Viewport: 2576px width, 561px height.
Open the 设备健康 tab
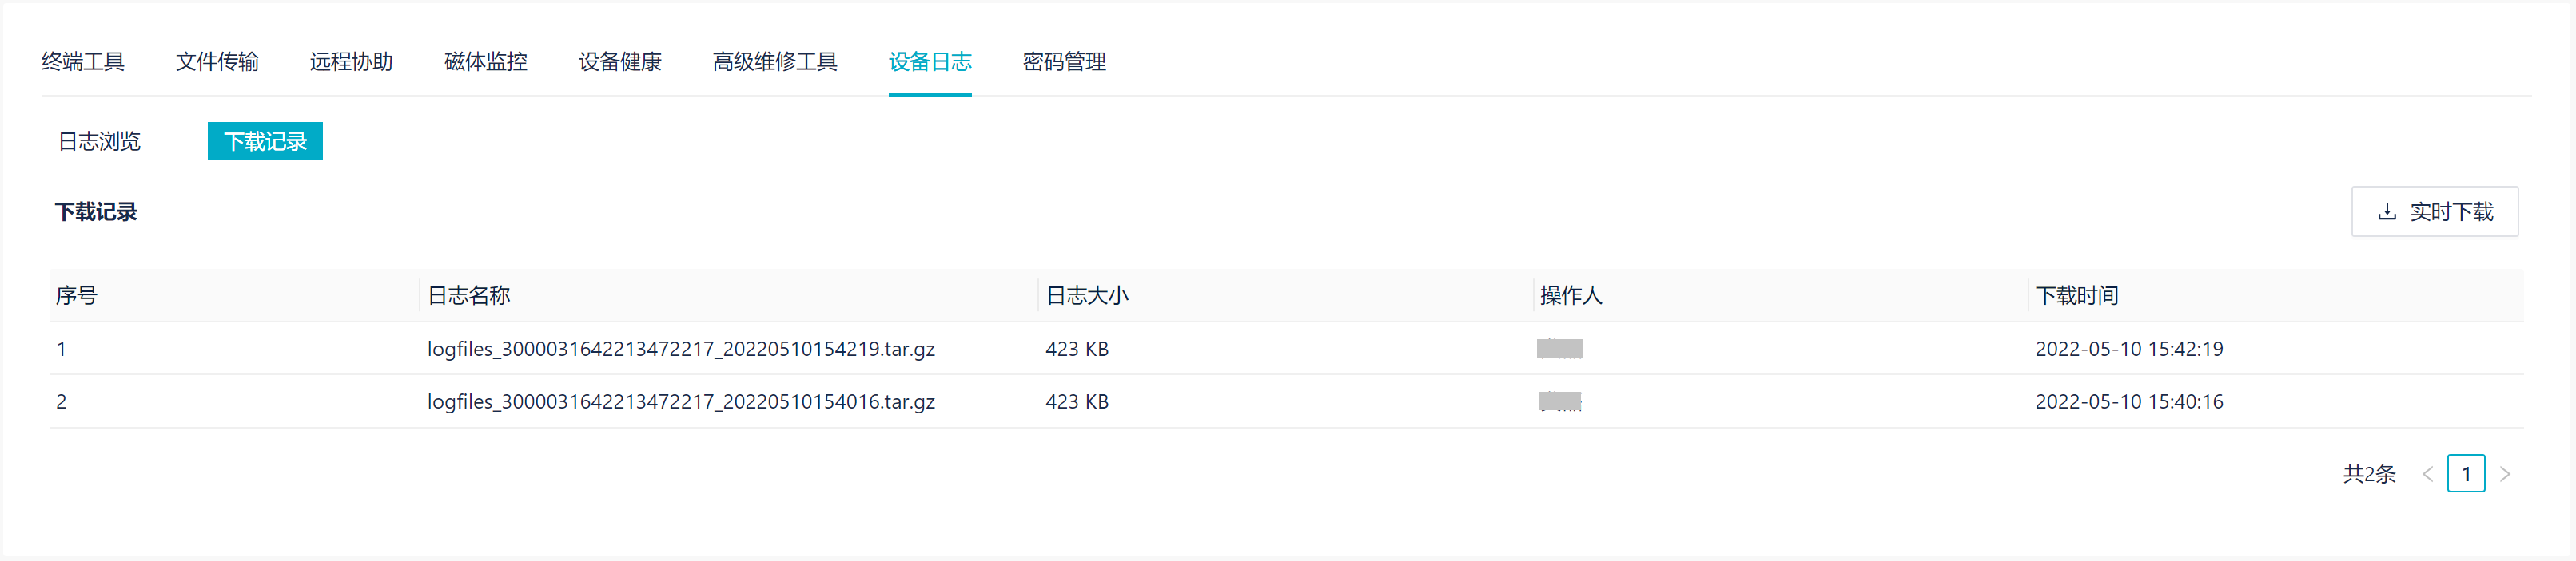click(619, 62)
